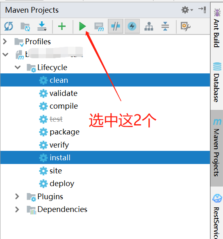The image size is (223, 239).
Task: Open the panel gear settings dropdown
Action: [x=187, y=10]
